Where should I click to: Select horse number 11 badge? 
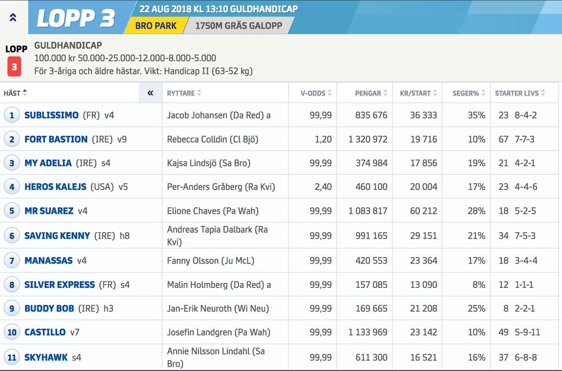(12, 358)
